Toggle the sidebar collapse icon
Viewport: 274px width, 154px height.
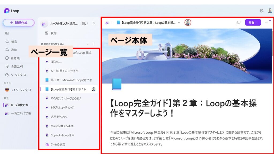7,33
